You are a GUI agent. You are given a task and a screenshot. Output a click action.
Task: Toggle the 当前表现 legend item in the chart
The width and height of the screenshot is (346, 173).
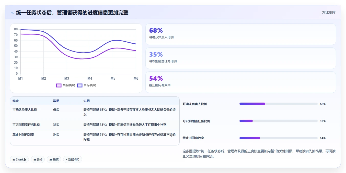pyautogui.click(x=66, y=85)
